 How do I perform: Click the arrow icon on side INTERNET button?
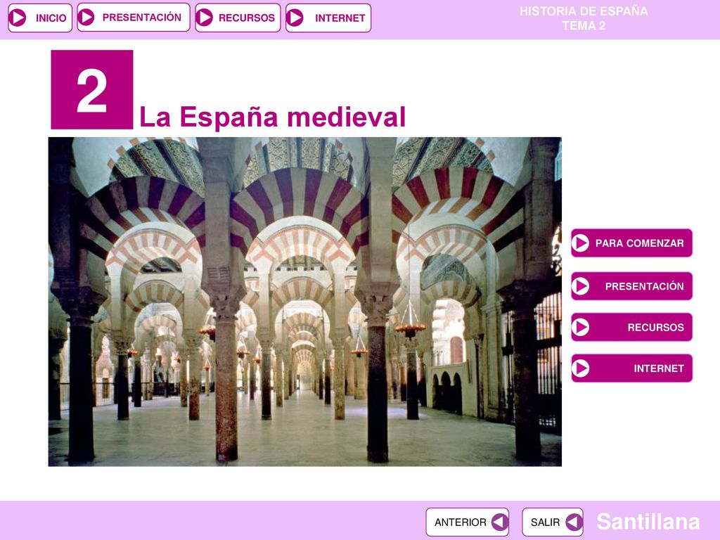click(x=581, y=368)
